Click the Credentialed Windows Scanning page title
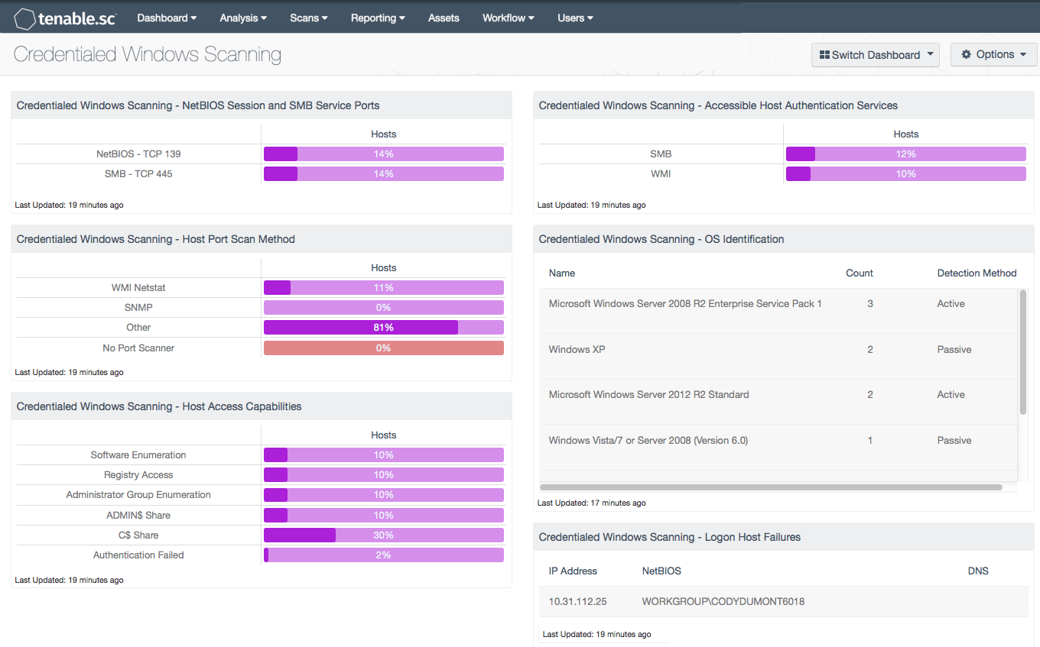The height and width of the screenshot is (647, 1040). 147,54
